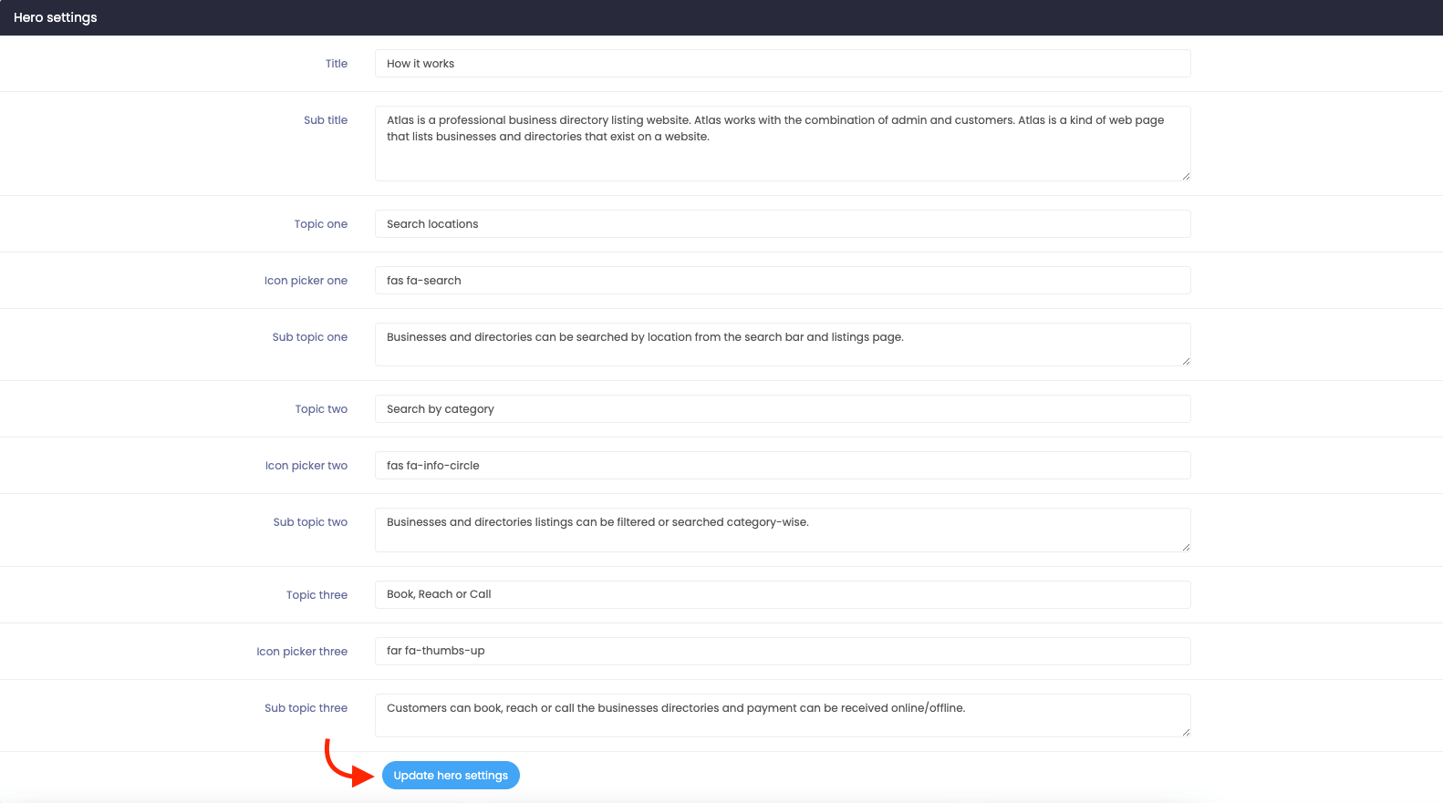Click the 'Topic one' label
This screenshot has height=803, width=1443.
point(321,224)
